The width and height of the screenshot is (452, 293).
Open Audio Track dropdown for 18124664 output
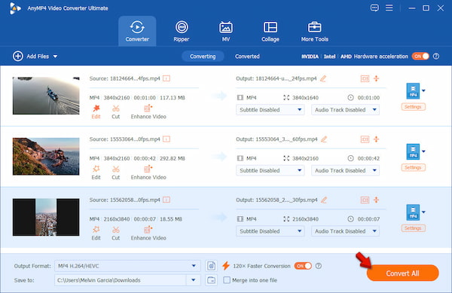click(x=345, y=110)
